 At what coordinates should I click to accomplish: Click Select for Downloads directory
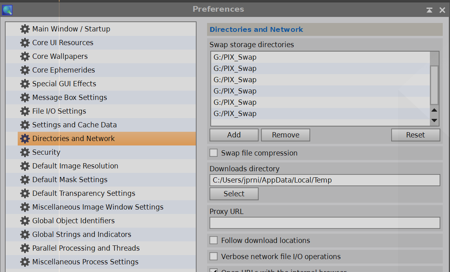tap(234, 194)
